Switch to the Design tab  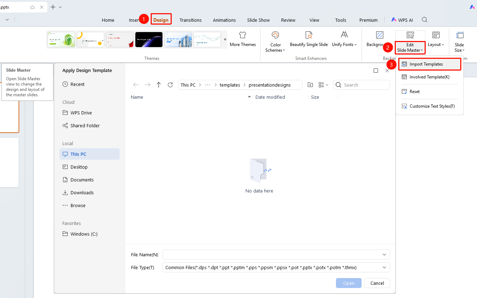point(161,20)
